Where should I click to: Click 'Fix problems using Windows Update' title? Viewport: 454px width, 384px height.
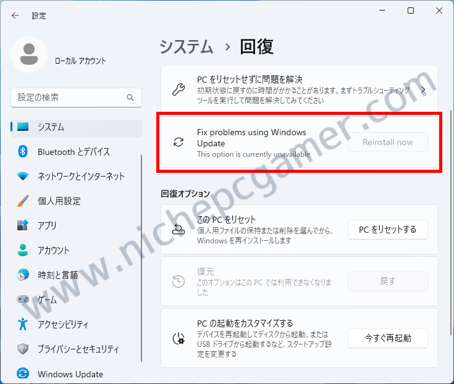pos(251,138)
